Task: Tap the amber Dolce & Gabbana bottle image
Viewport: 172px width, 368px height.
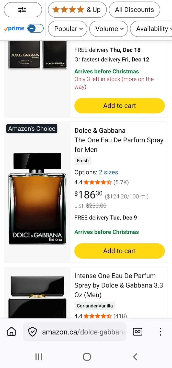Action: pos(37,198)
